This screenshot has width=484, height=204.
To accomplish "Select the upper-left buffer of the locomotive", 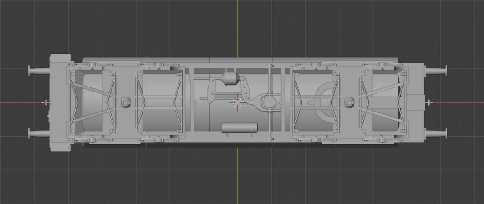I will pyautogui.click(x=39, y=71).
